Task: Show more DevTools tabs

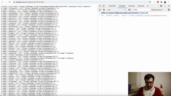Action: pos(148,6)
